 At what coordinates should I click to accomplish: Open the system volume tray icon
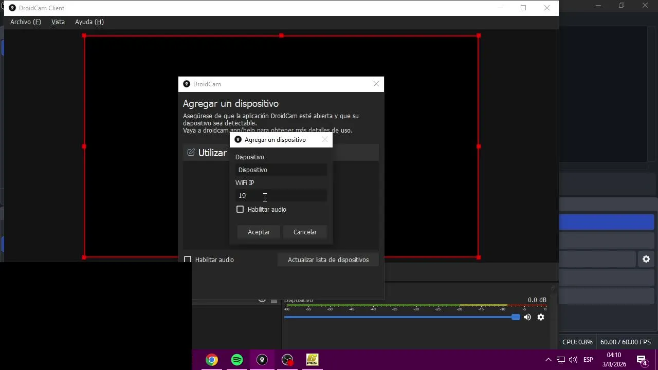pos(573,360)
